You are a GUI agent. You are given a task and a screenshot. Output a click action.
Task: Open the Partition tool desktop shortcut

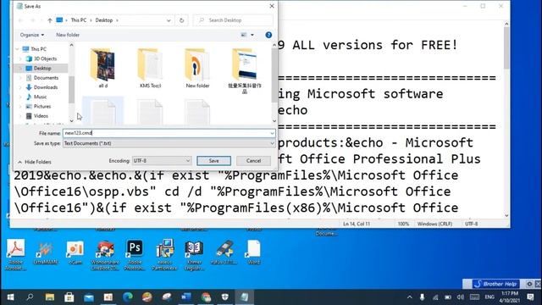tap(164, 254)
